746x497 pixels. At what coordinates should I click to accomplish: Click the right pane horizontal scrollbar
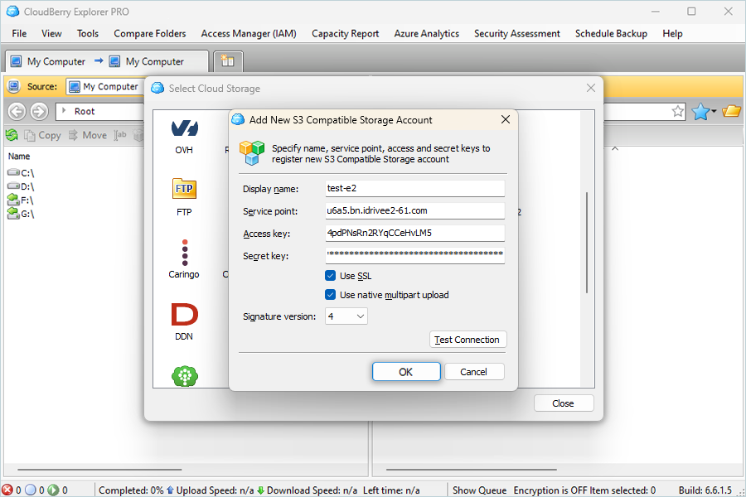(471, 470)
